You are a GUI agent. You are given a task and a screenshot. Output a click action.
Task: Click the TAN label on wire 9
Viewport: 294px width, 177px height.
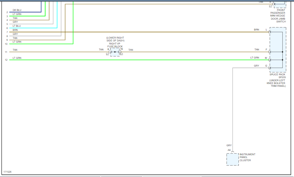coord(15,38)
